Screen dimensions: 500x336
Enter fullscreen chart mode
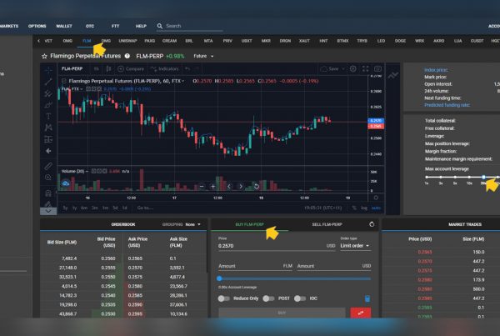tap(366, 68)
